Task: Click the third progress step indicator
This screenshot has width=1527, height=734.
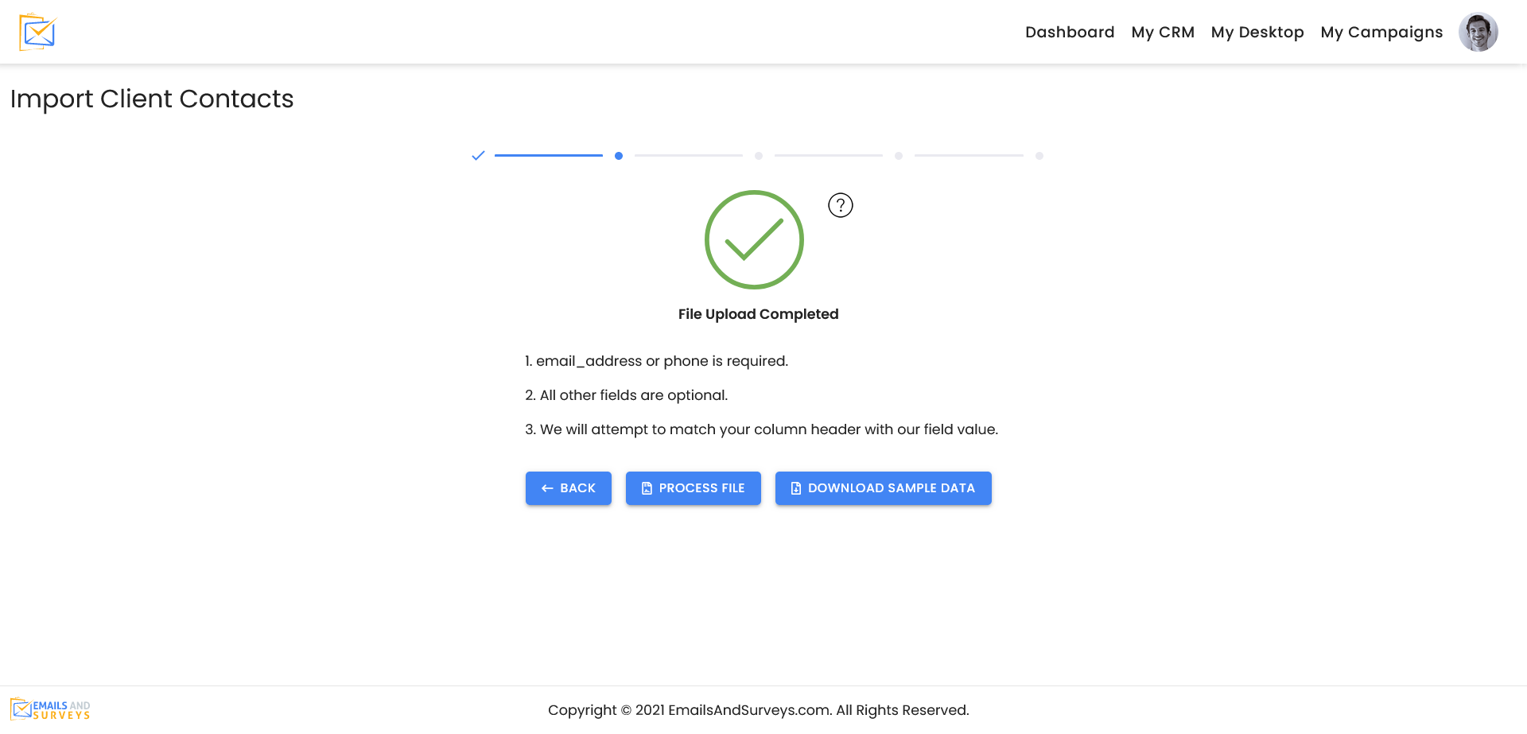Action: click(759, 156)
